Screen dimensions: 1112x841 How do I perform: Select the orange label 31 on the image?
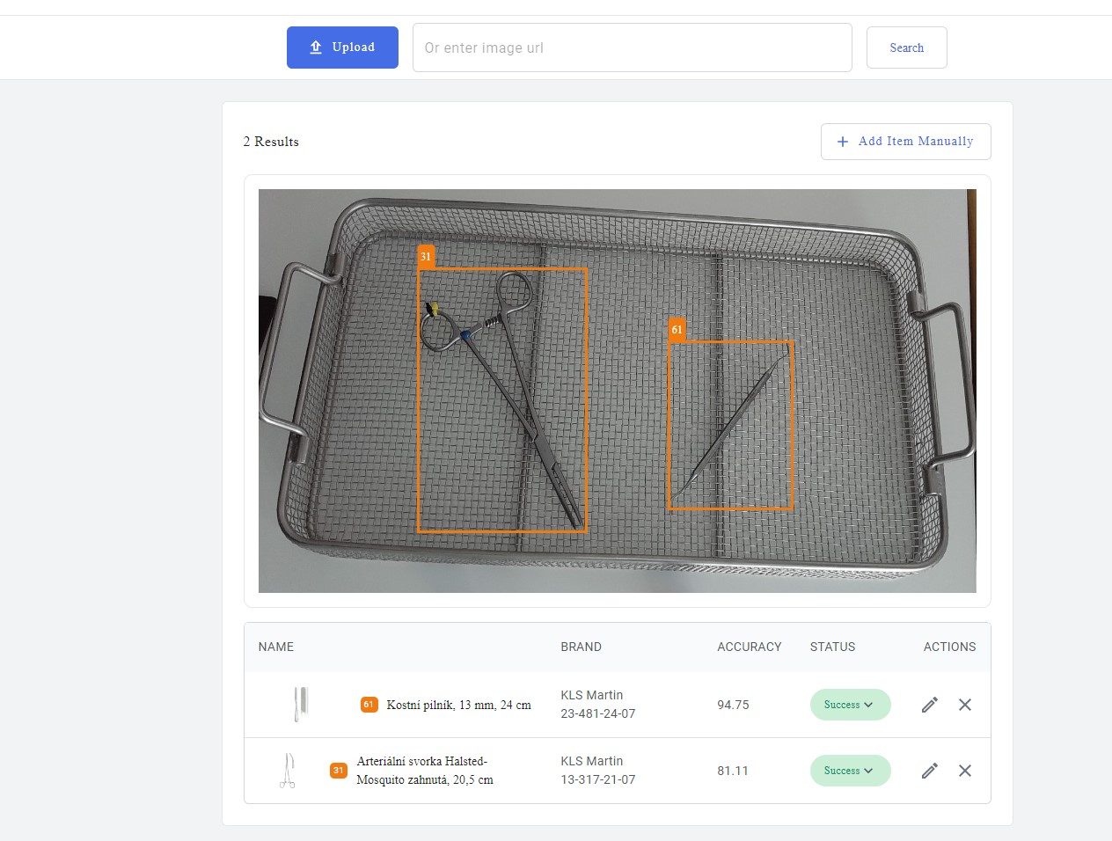[426, 257]
